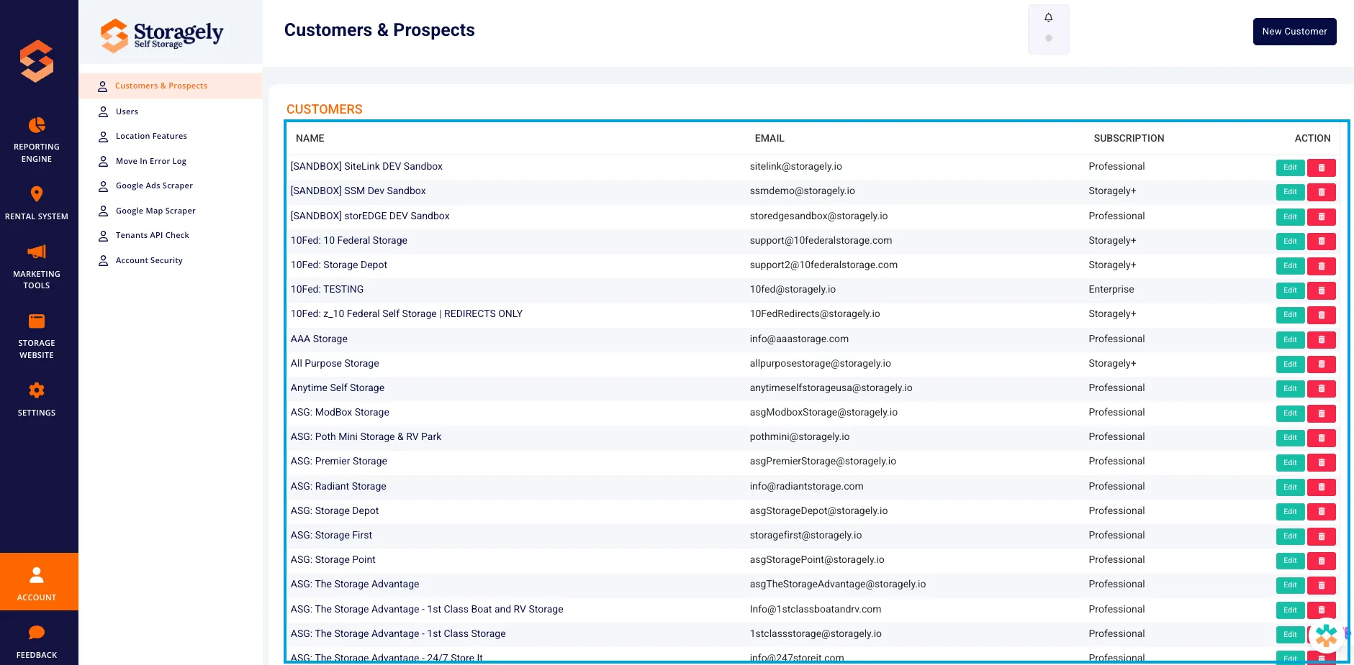Open the Storage Website section

tap(37, 336)
